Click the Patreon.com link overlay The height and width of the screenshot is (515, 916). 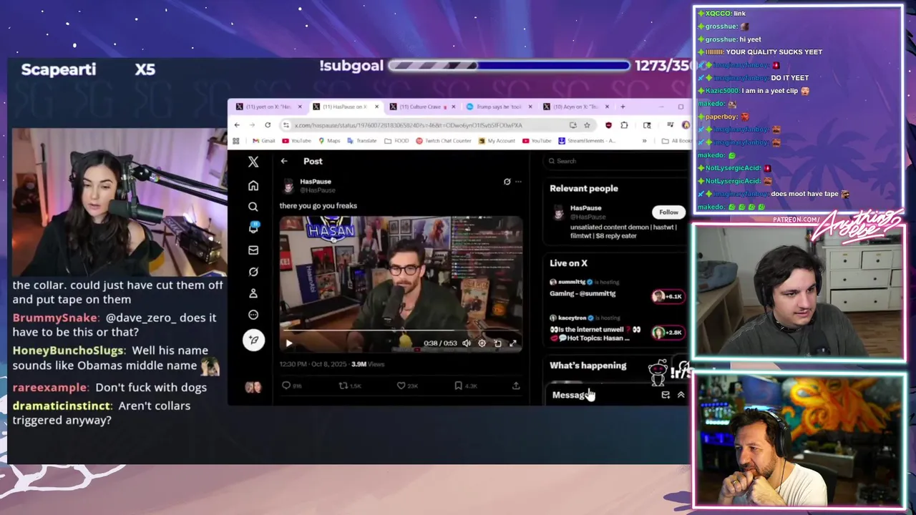coord(796,220)
